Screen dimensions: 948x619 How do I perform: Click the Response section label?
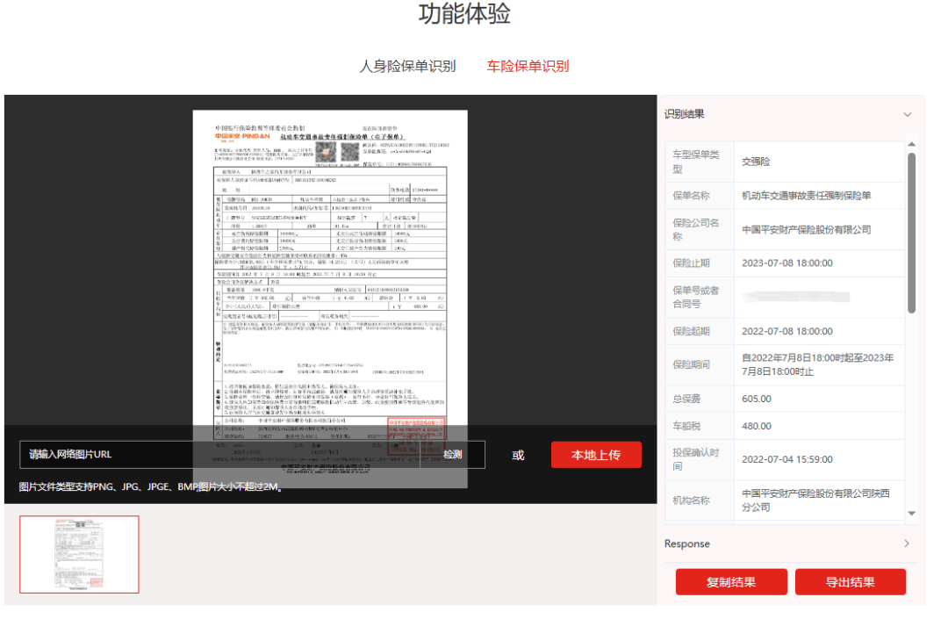[686, 543]
